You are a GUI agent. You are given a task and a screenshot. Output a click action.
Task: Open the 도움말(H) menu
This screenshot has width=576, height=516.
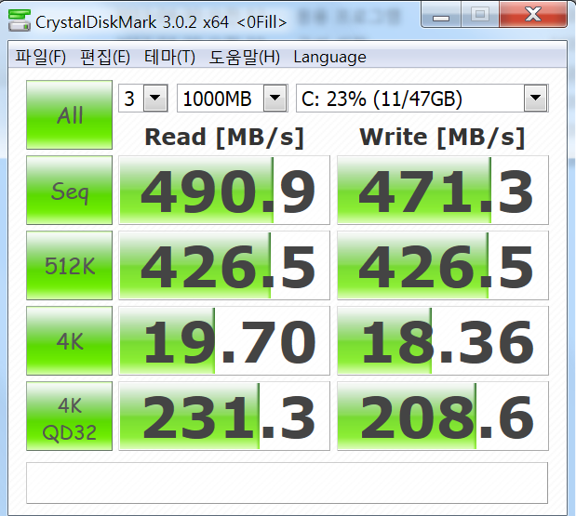pyautogui.click(x=245, y=58)
